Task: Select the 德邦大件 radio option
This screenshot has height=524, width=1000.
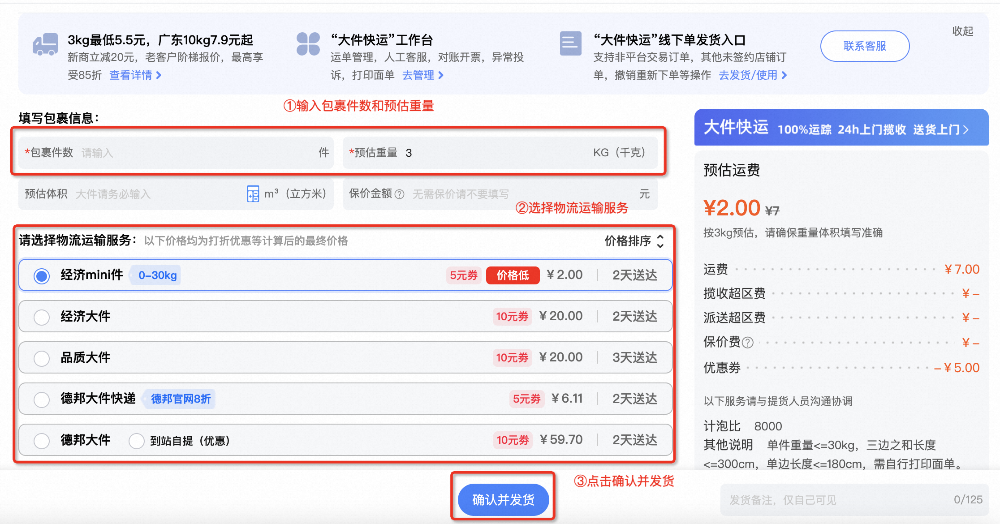Action: point(42,441)
